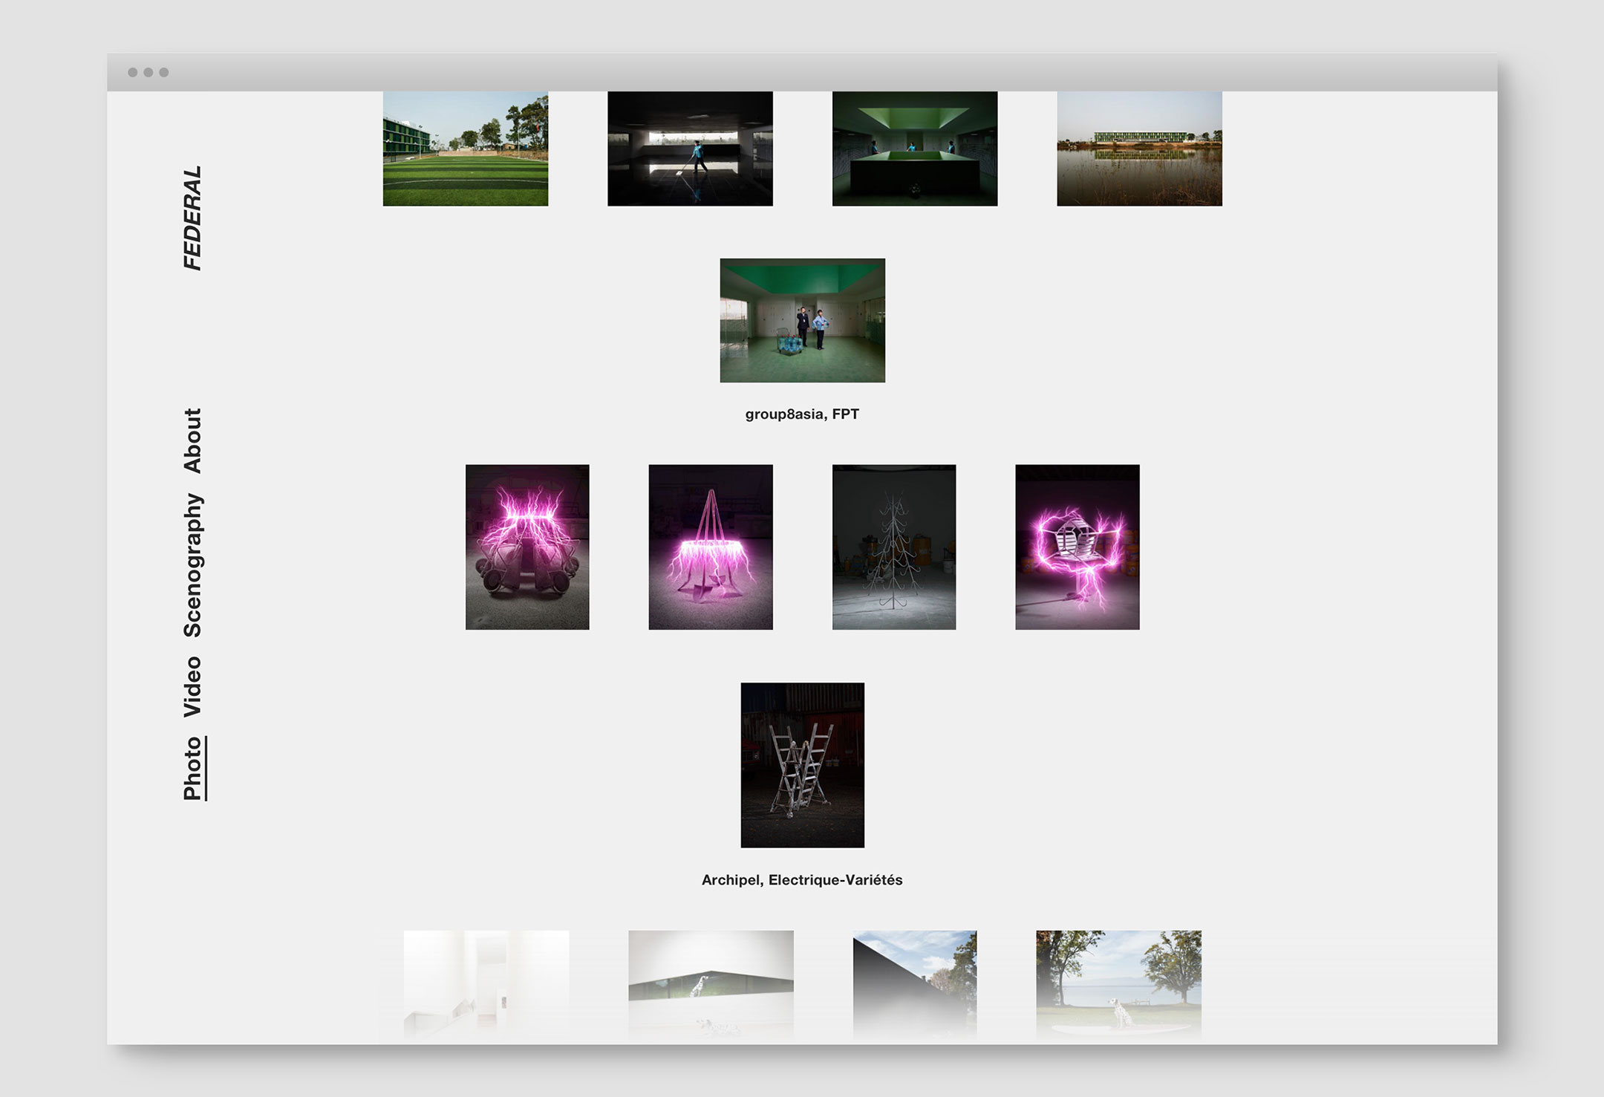Open the pink electric birdhouse photo

coord(1078,547)
